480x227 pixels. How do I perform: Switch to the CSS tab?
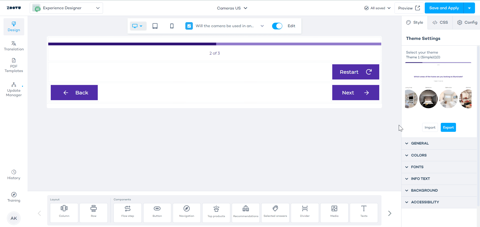(440, 22)
